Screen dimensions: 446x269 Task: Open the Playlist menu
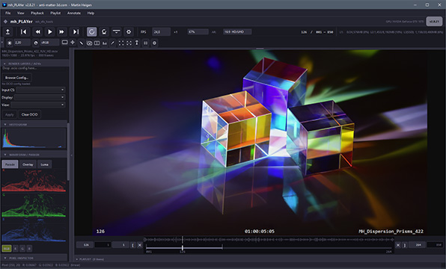[x=55, y=13]
